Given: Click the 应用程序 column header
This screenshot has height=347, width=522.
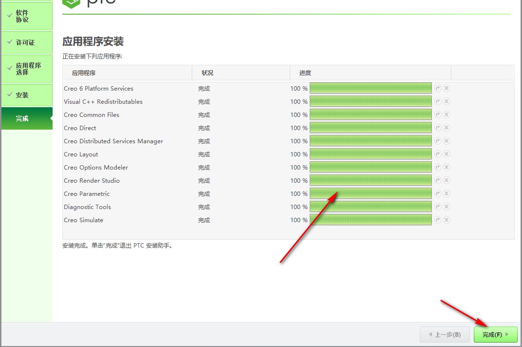Looking at the screenshot, I should pyautogui.click(x=127, y=73).
